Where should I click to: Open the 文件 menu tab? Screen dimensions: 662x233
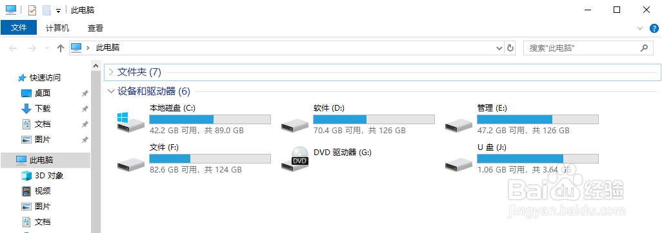pyautogui.click(x=19, y=28)
